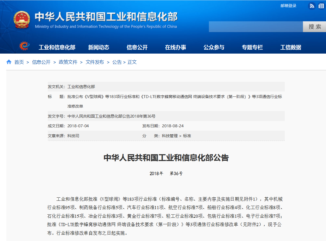Click the RSS feed icon

pos(312,6)
